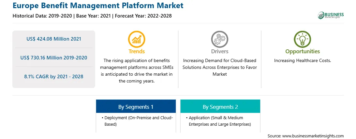Click the rising application of benefits paragraph
The width and height of the screenshot is (356, 139).
coord(137,71)
